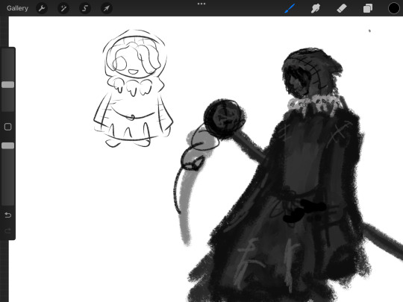Activate the Transform arrow tool
The height and width of the screenshot is (302, 403).
(x=107, y=8)
